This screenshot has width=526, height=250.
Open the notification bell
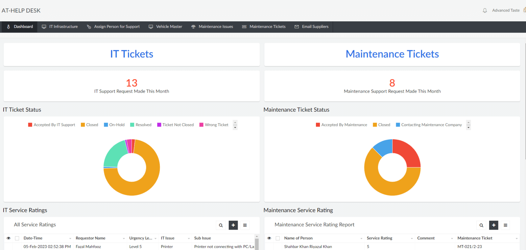click(485, 11)
